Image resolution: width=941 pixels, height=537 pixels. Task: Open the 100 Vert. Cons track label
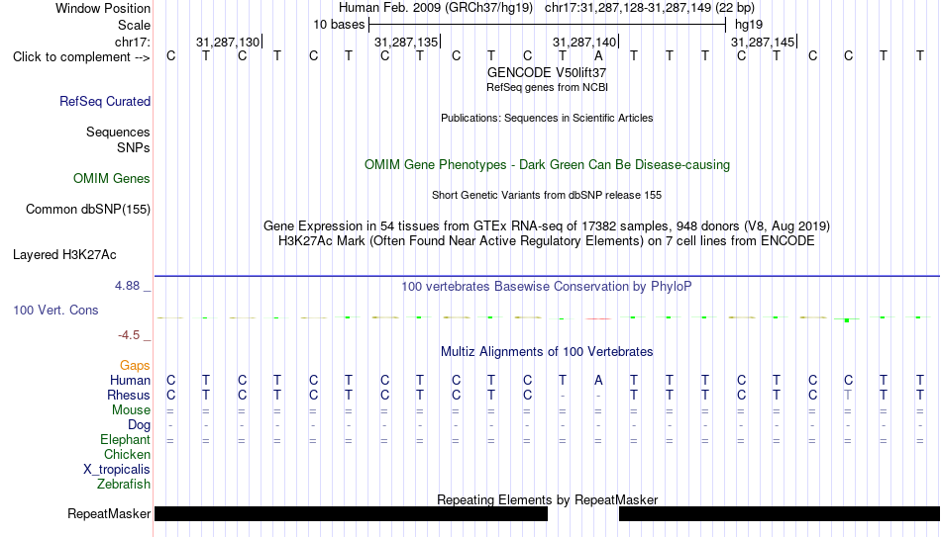pos(55,310)
